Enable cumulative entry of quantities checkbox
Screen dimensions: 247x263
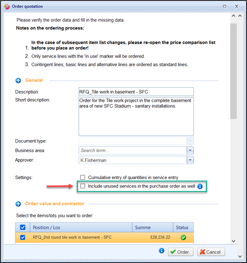(83, 178)
